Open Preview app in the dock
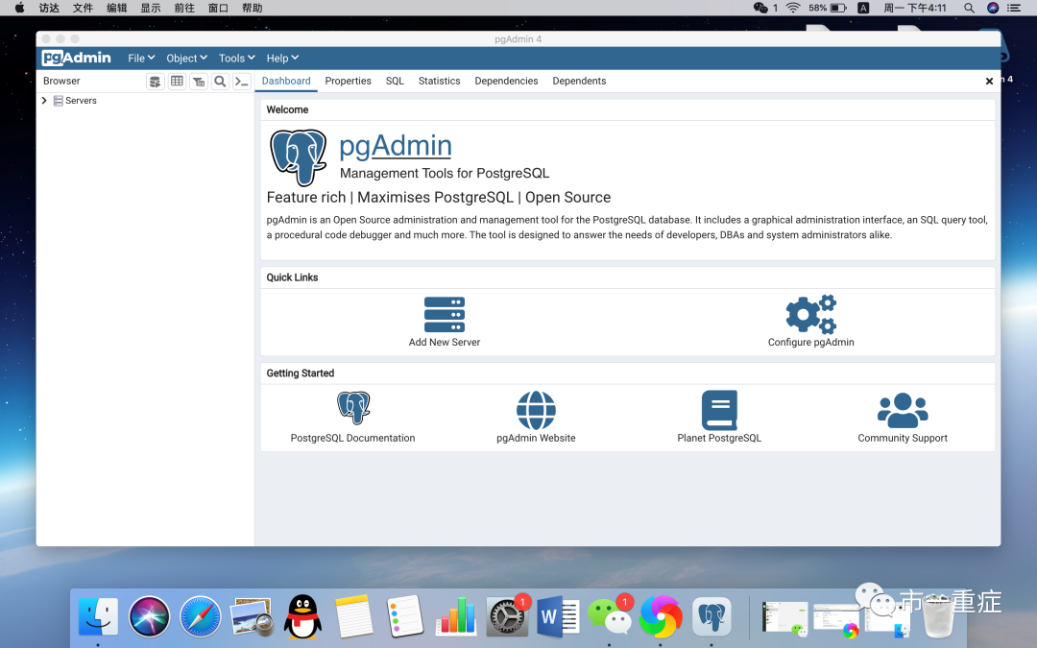Screen dimensions: 1037x648 (252, 617)
